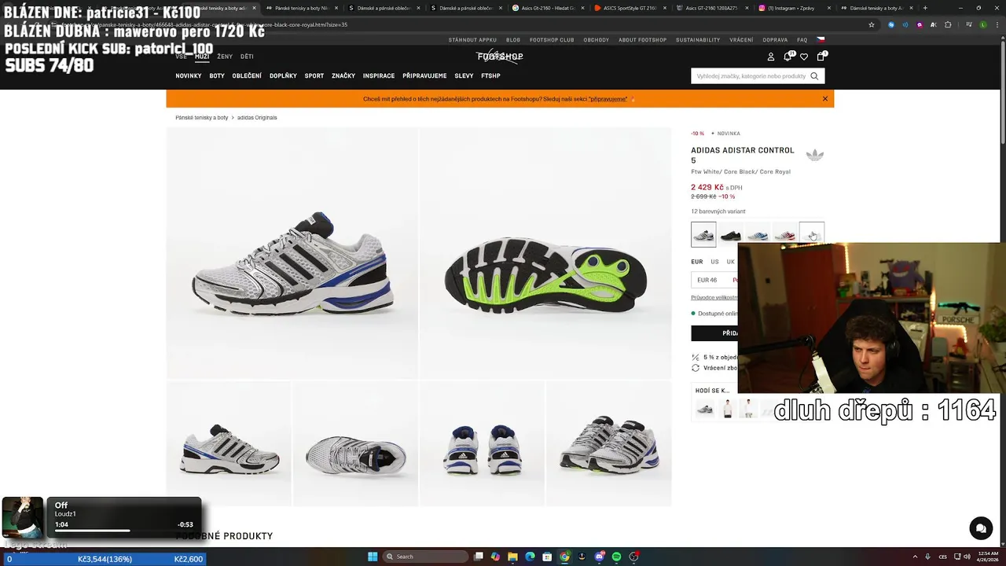Open the heel rear-view shoe photo
The image size is (1006, 566).
point(482,444)
